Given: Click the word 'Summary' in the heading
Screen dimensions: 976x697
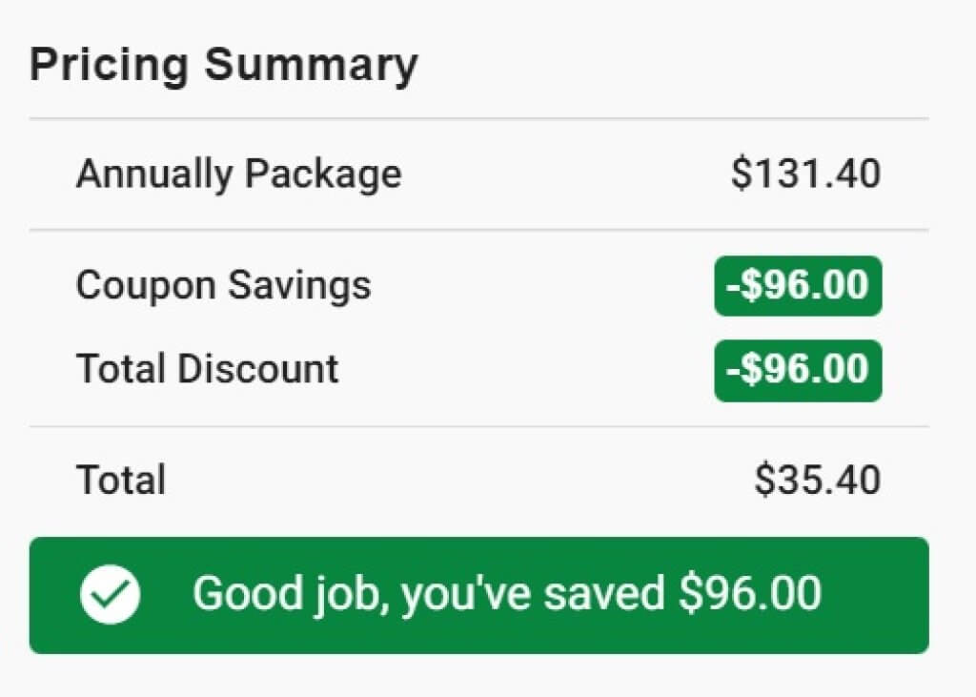Looking at the screenshot, I should tap(312, 66).
